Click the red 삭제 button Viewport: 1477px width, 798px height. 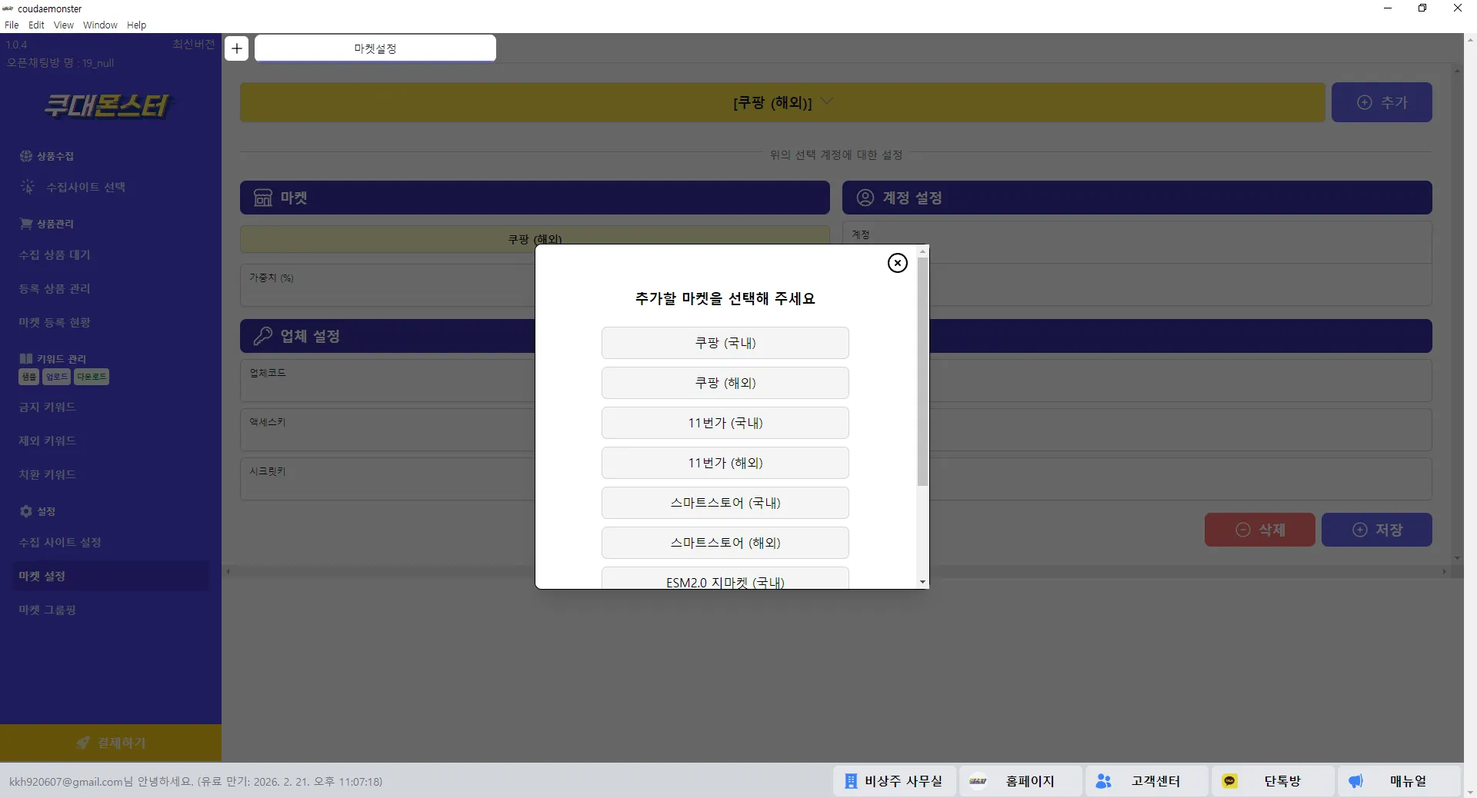point(1259,530)
